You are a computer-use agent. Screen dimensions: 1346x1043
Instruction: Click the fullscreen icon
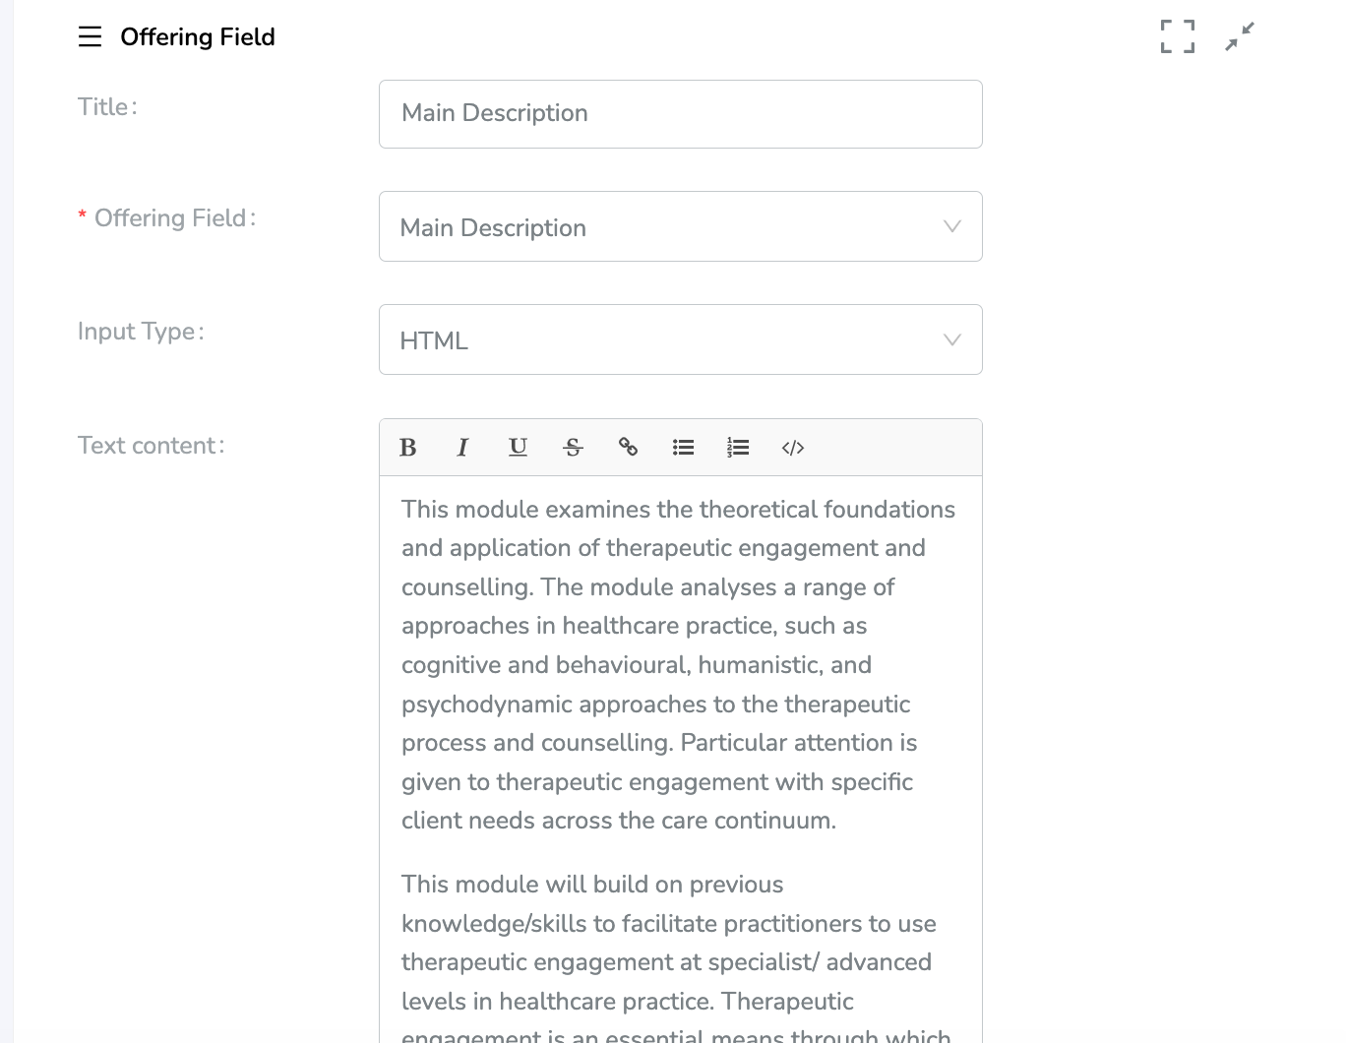[1177, 36]
